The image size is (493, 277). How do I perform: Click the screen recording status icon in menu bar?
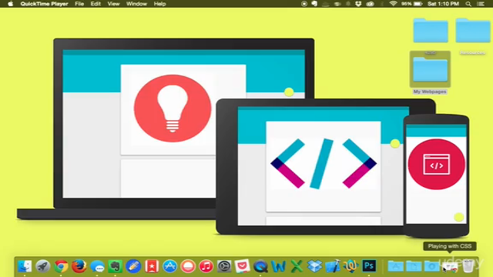(x=304, y=4)
